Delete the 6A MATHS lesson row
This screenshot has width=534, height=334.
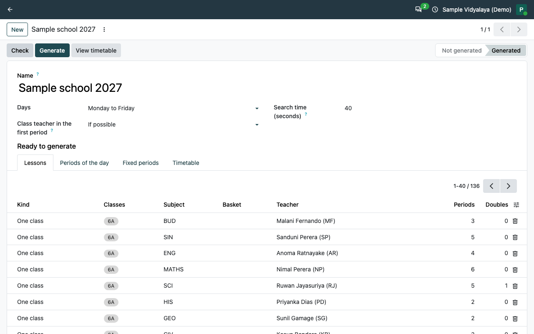coord(515,270)
